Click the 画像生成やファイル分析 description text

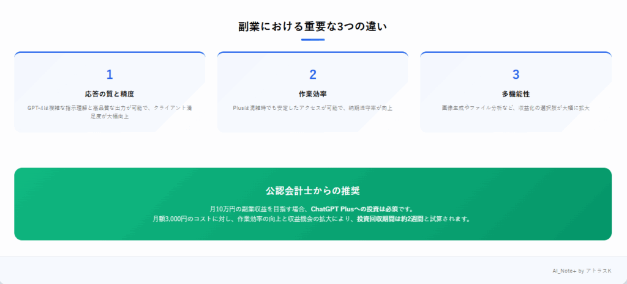[516, 108]
